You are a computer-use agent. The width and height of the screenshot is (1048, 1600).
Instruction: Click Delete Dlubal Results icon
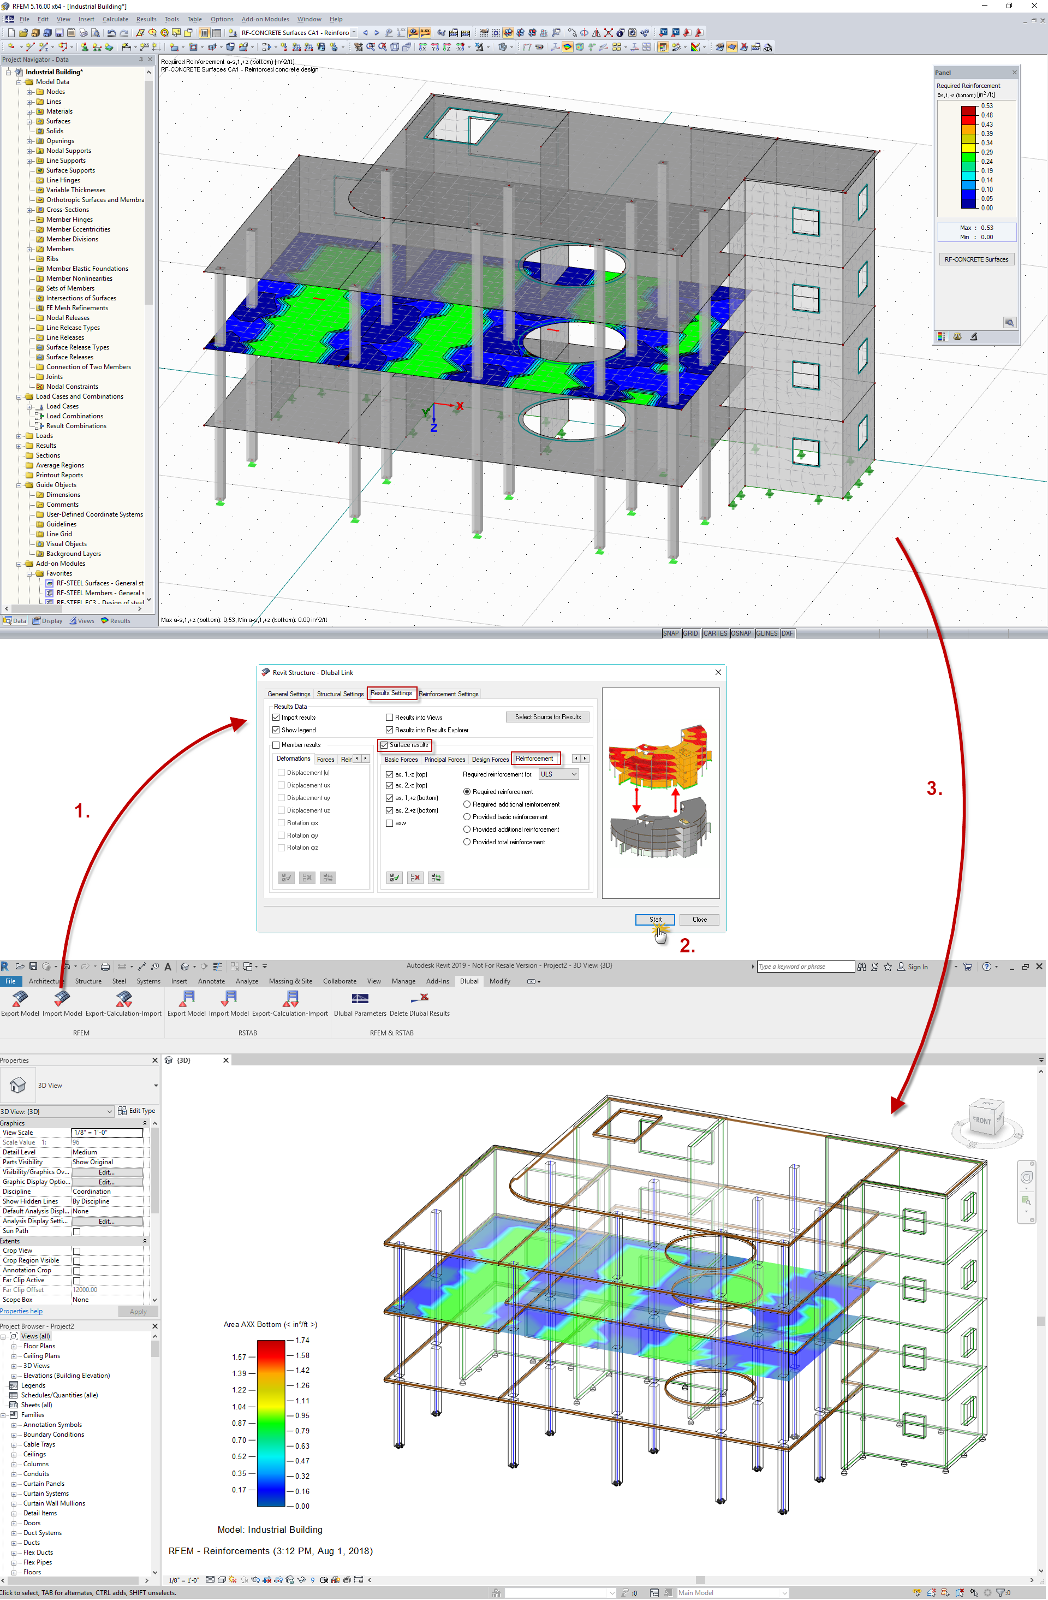point(419,999)
